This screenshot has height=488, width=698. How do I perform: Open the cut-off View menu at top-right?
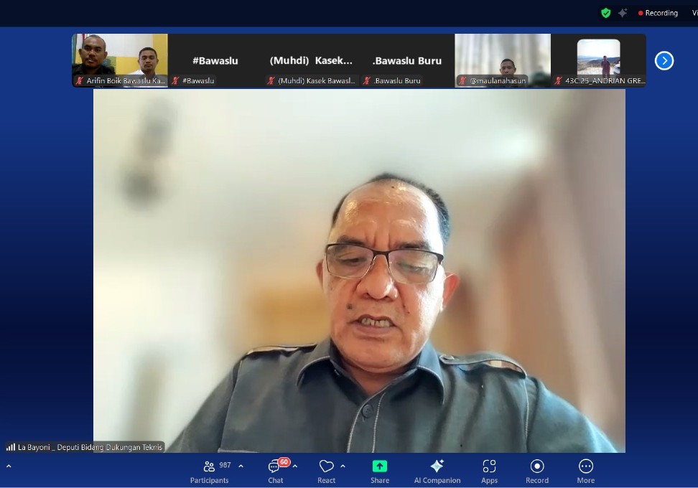(x=694, y=13)
